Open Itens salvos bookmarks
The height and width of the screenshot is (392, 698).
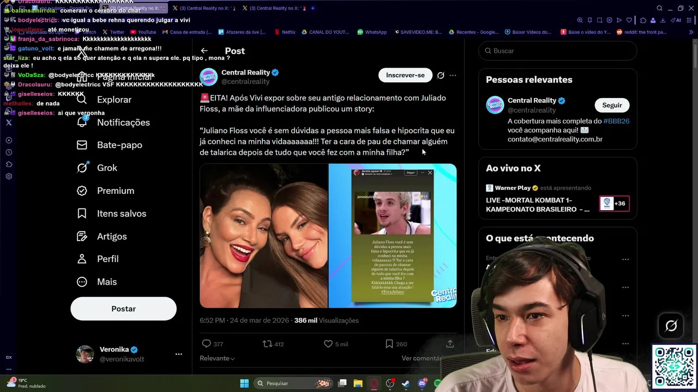click(111, 213)
